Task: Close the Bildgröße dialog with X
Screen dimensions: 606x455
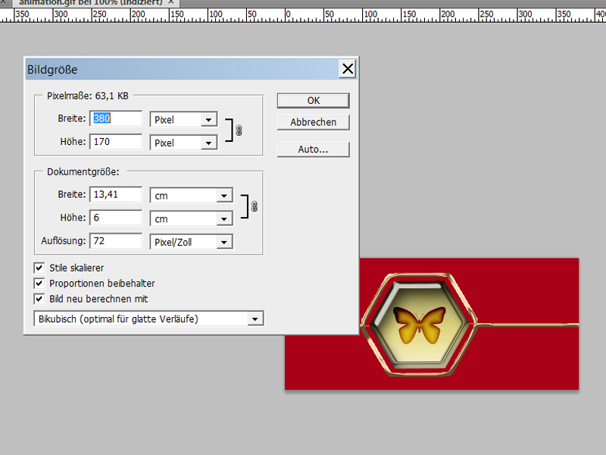Action: click(348, 69)
